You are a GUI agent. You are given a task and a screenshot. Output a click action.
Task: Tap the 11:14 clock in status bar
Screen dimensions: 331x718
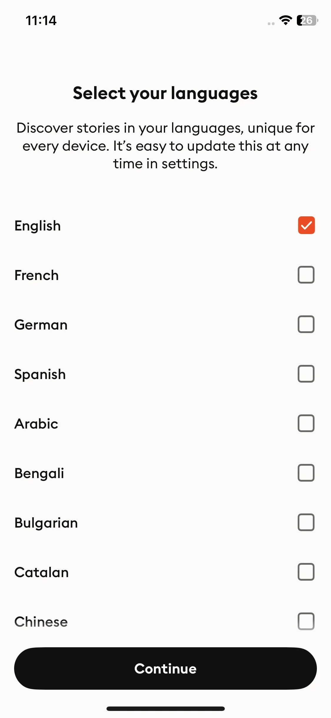point(41,21)
